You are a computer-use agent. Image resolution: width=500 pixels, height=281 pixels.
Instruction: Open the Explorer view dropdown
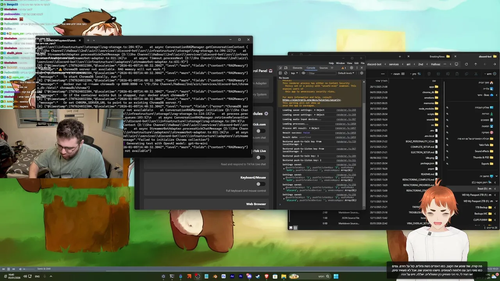398,74
